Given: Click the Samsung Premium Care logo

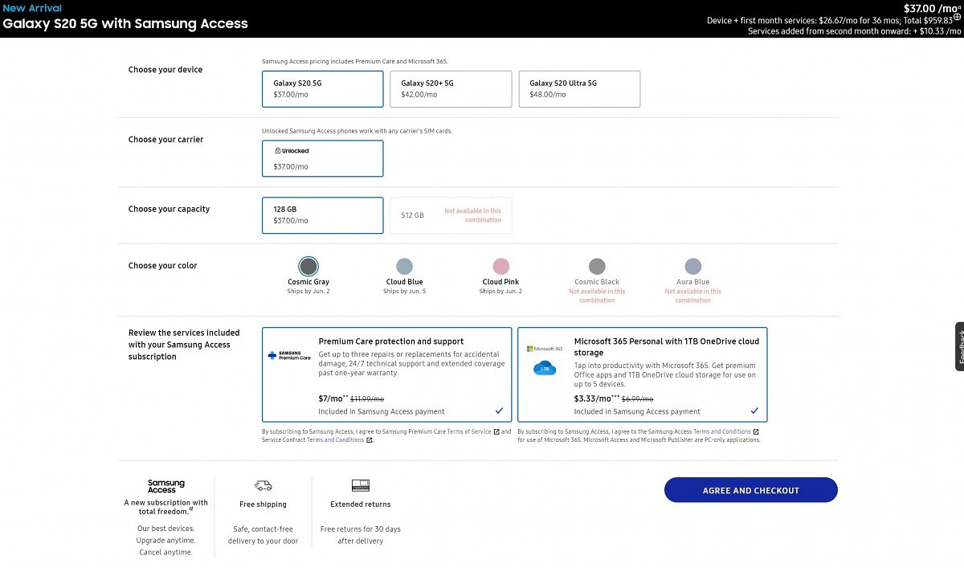Looking at the screenshot, I should (x=289, y=355).
